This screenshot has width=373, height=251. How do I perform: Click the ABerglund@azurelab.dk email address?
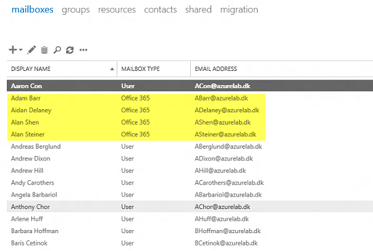pyautogui.click(x=228, y=147)
